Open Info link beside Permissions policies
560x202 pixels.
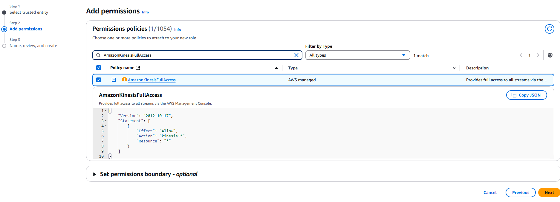coord(178,29)
